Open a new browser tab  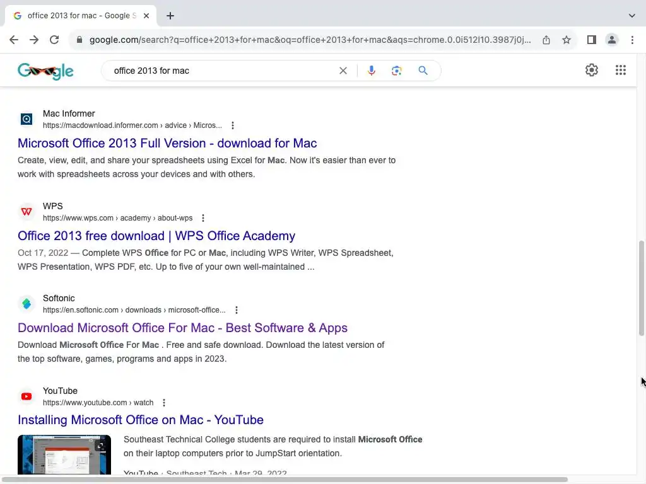click(x=170, y=16)
